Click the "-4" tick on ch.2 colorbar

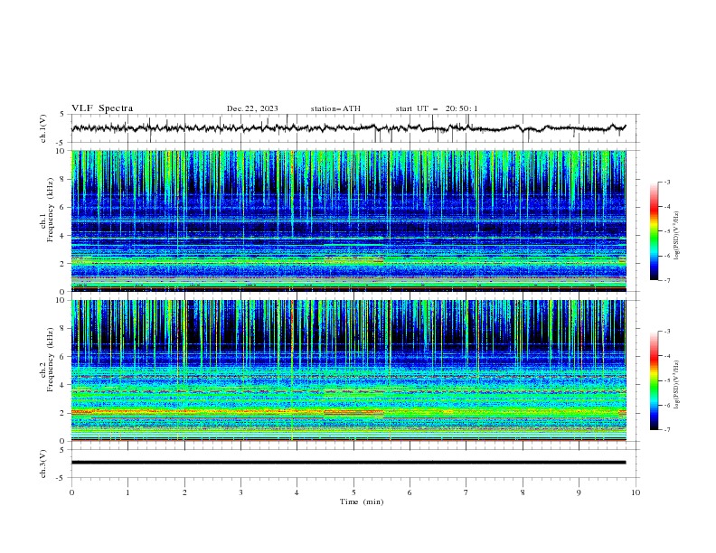(666, 356)
